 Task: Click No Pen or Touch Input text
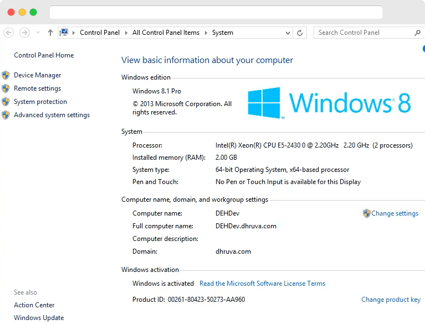(288, 182)
